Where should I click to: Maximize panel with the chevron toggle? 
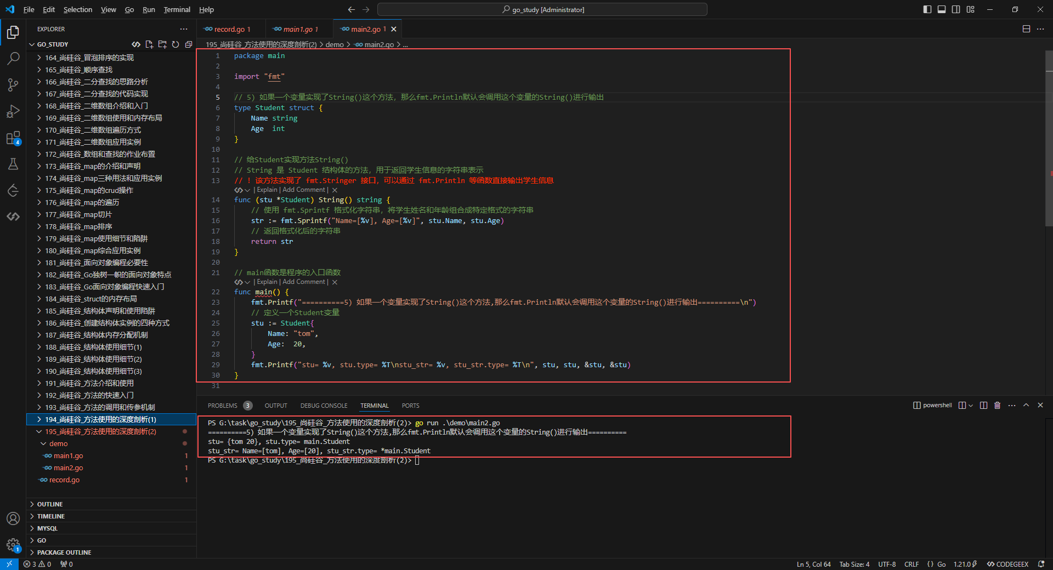[1026, 406]
